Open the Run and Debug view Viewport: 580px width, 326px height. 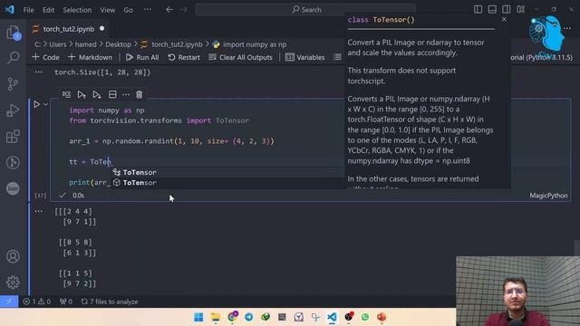point(13,110)
